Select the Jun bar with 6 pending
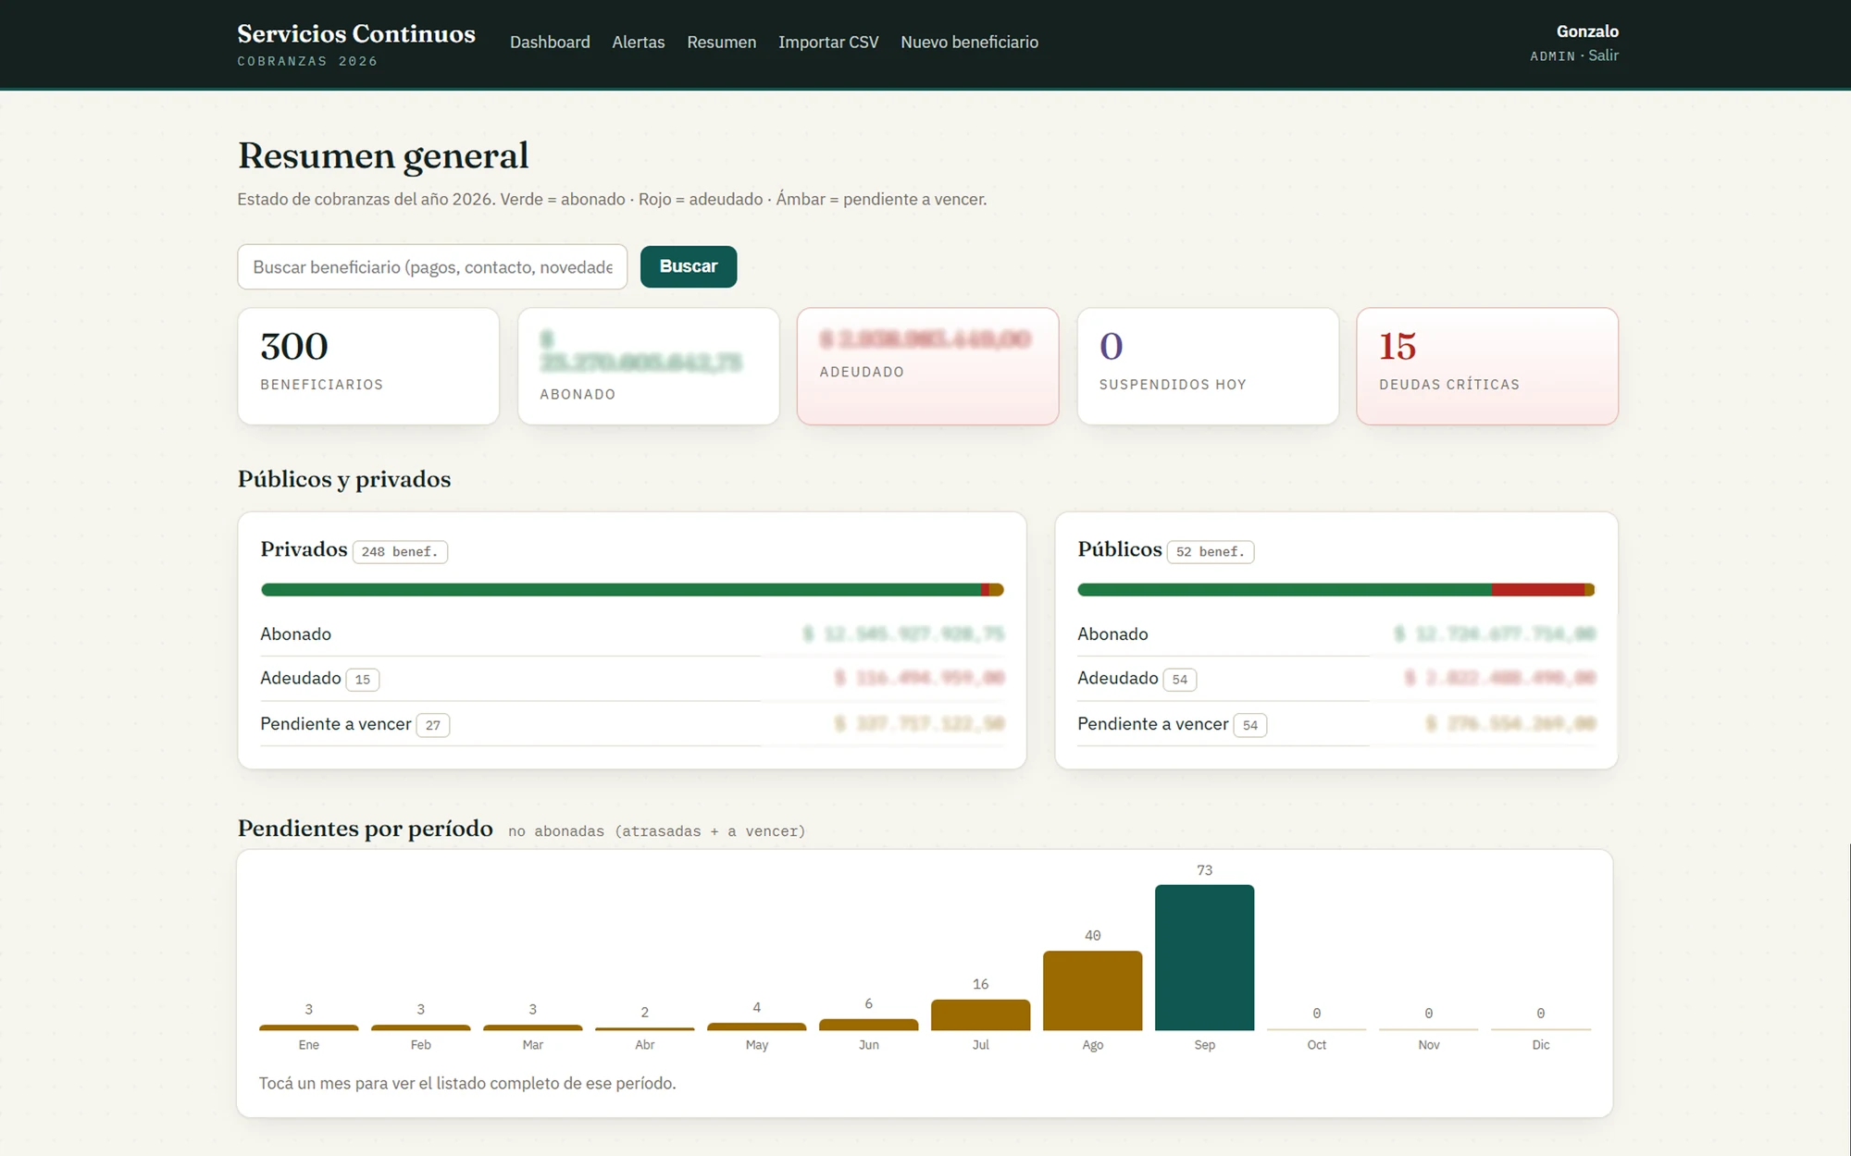 pos(869,1025)
